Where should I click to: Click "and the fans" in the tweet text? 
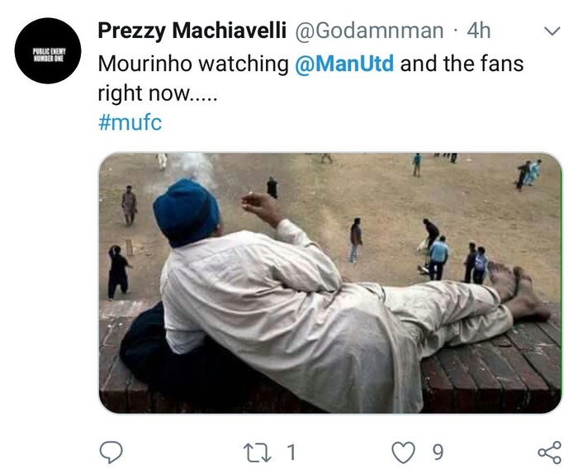(x=462, y=64)
